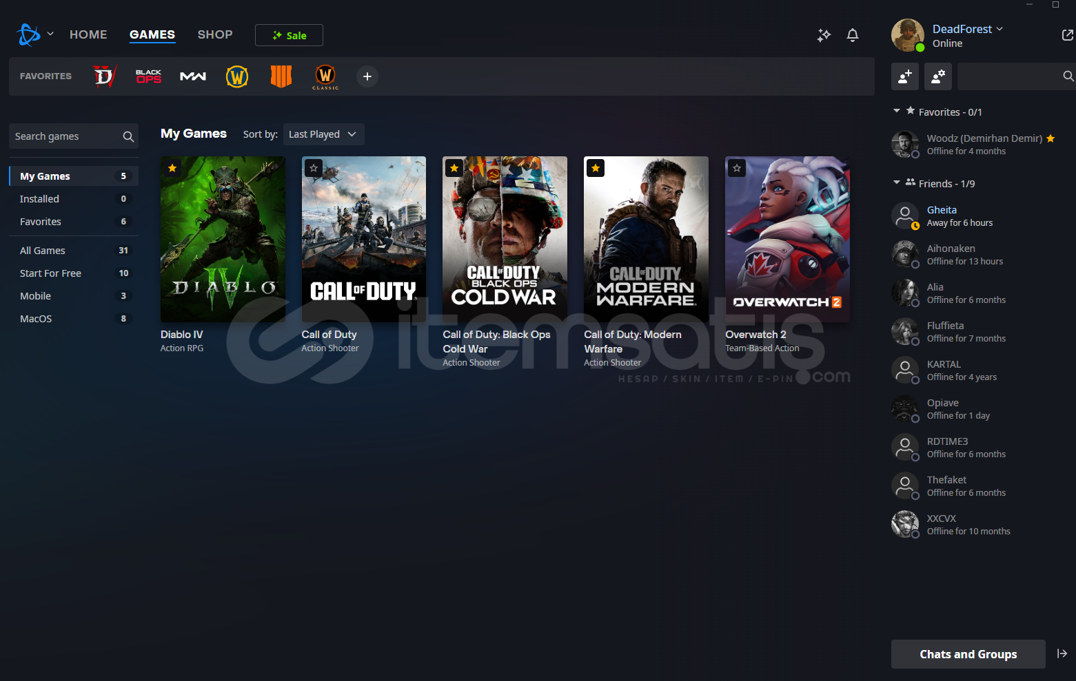Open Start For Free category
Screen dimensions: 1076x681
coord(74,273)
